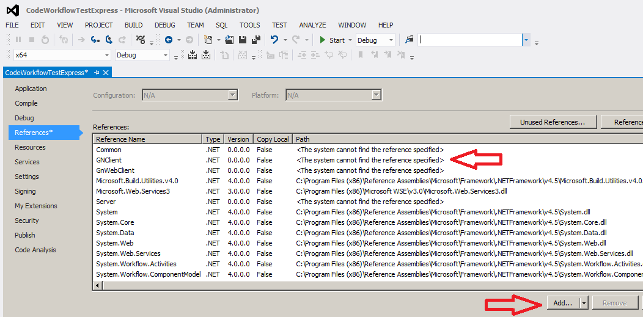Select the Microsoft.Web.Services3 reference row
The image size is (643, 317).
point(368,191)
